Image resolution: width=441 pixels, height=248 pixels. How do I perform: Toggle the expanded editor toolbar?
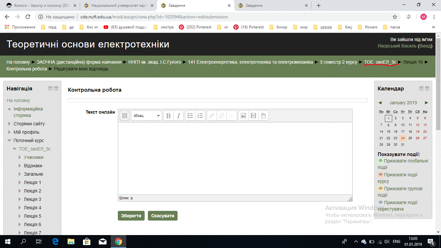coord(124,115)
